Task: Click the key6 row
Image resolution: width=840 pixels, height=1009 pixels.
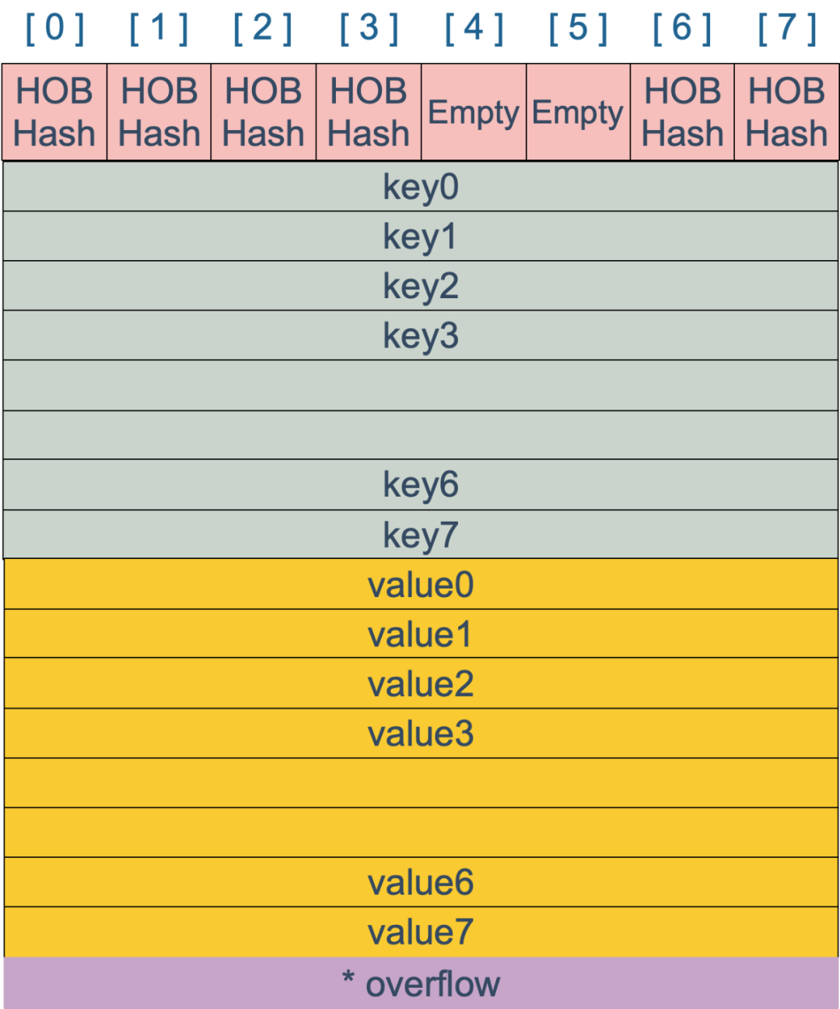Action: 420,484
